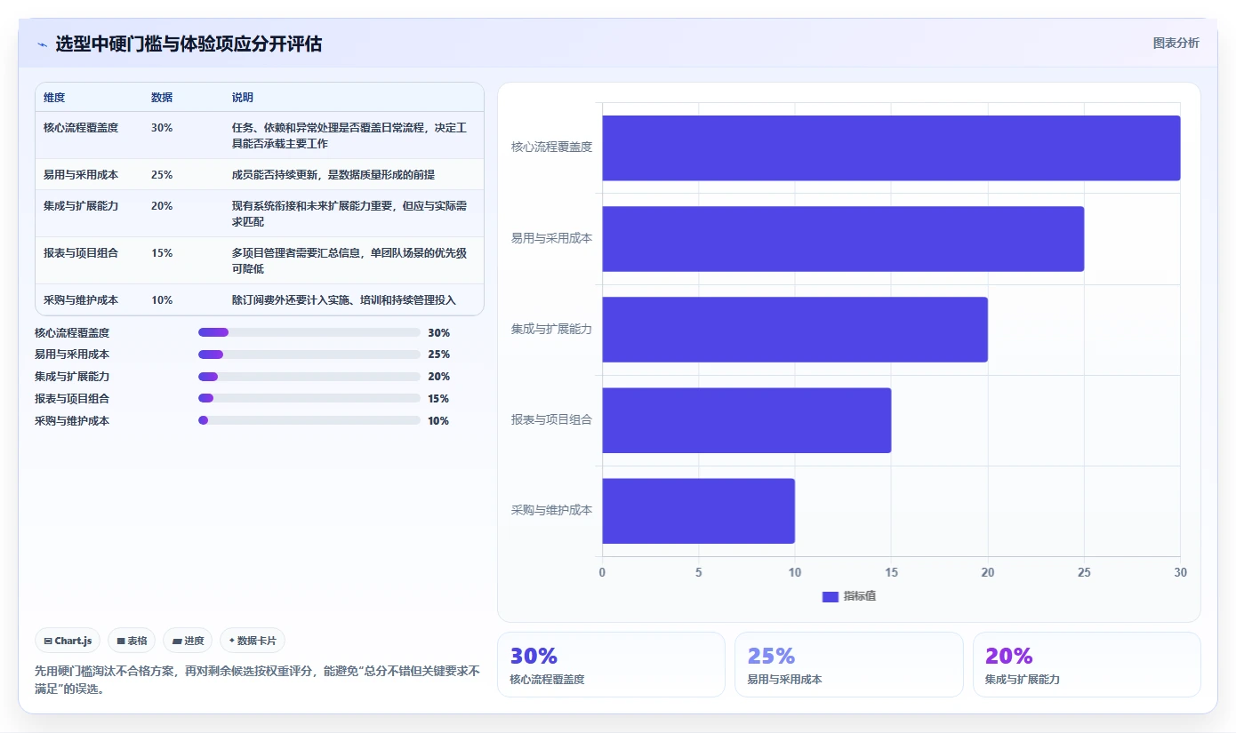This screenshot has height=733, width=1236.
Task: Click the 指标值 legend label text
Action: 860,596
